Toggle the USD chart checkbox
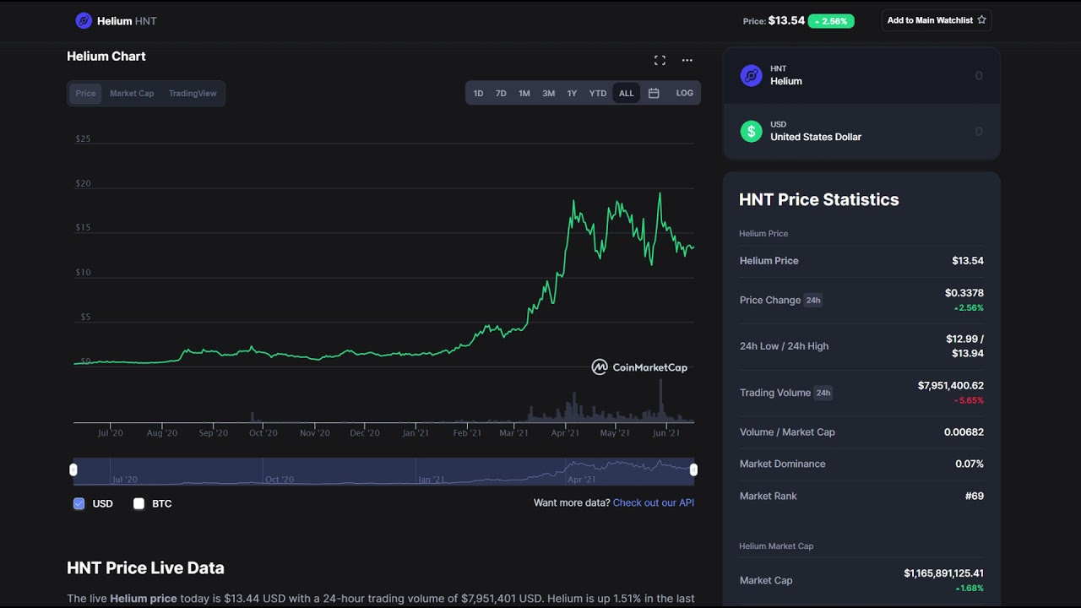Viewport: 1081px width, 608px height. click(79, 503)
